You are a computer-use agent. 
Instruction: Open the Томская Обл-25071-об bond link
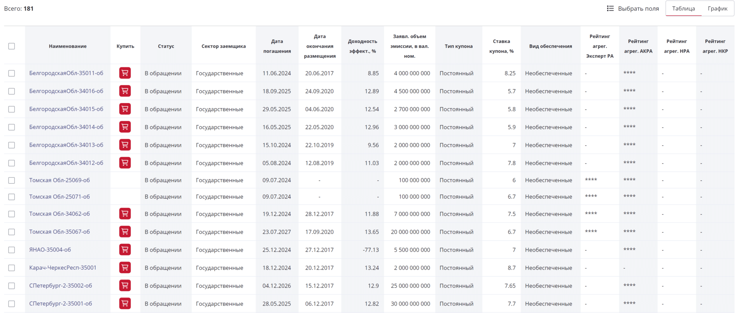[x=60, y=197]
